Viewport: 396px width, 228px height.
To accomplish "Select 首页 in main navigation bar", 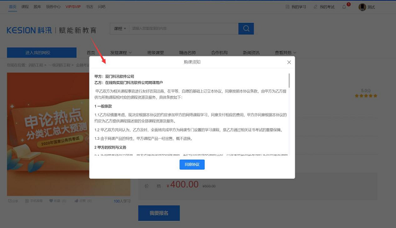I will tap(91, 53).
